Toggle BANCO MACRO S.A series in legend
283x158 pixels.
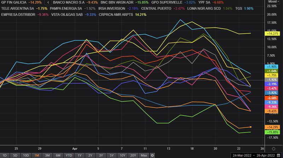click(67, 2)
